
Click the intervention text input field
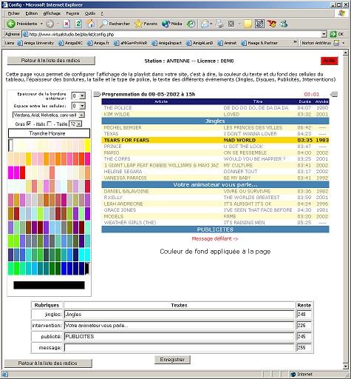[179, 326]
